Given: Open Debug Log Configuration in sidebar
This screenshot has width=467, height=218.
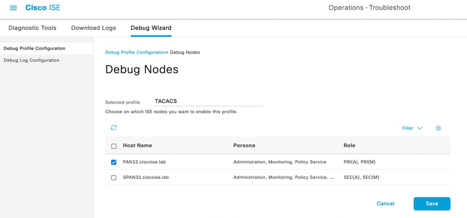Looking at the screenshot, I should 32,60.
